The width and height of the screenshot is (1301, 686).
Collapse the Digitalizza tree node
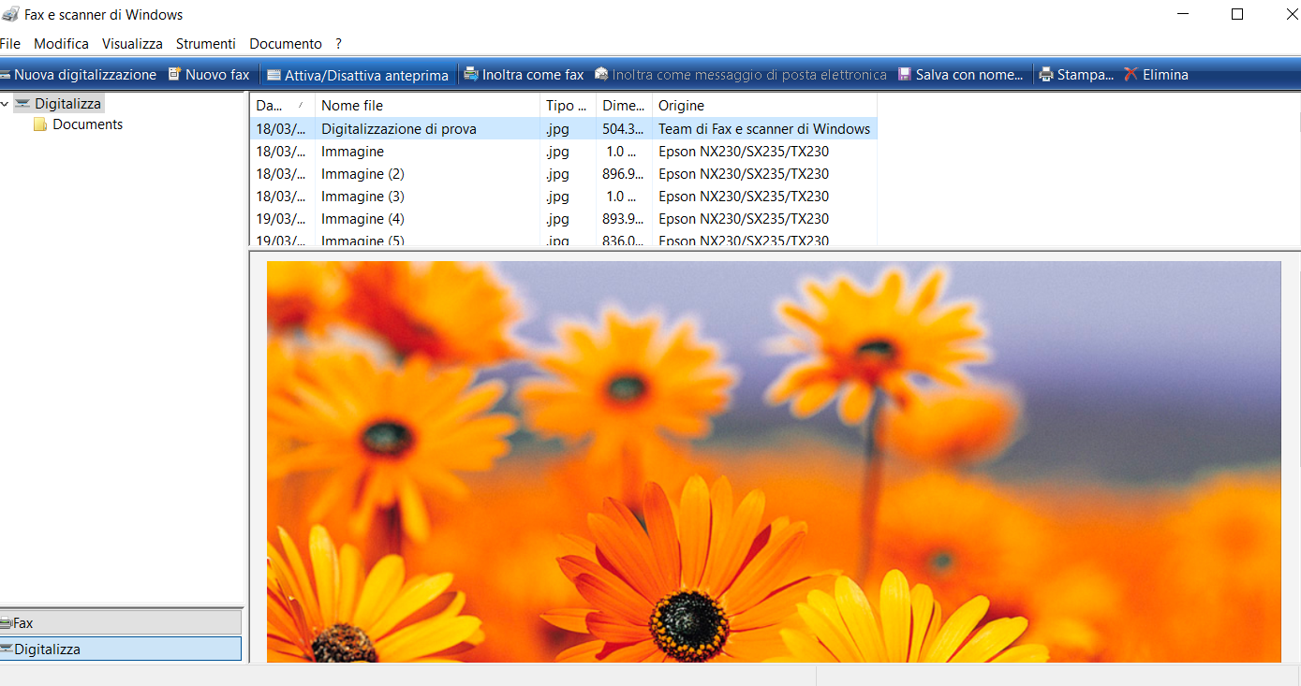(6, 103)
